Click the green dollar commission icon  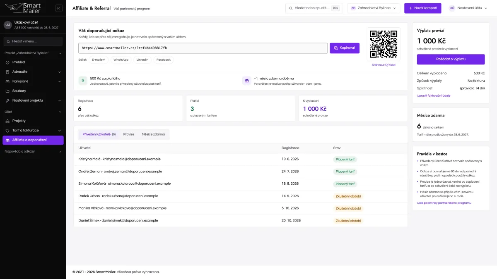[82, 81]
